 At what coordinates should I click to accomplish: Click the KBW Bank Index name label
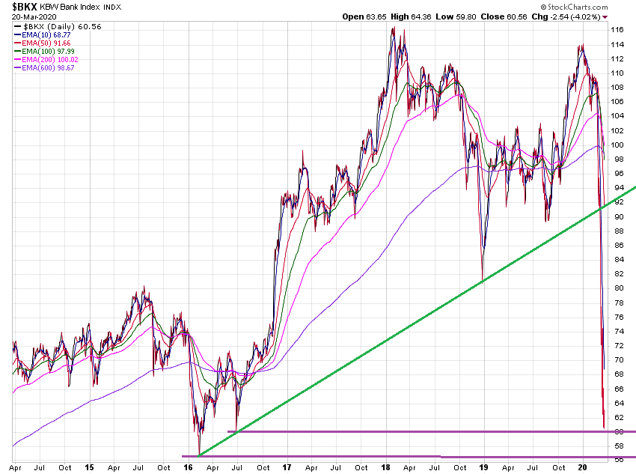(x=70, y=7)
